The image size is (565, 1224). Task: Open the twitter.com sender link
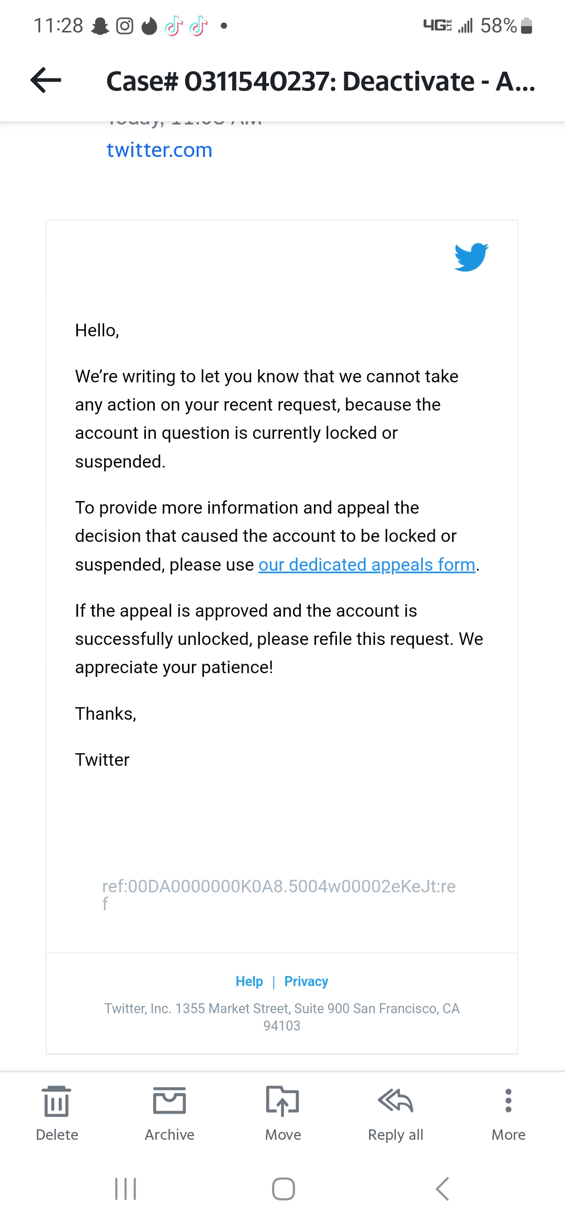pos(159,150)
